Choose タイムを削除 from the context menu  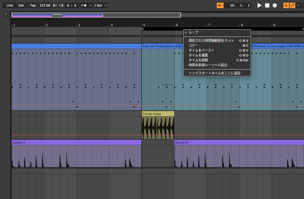tap(198, 60)
